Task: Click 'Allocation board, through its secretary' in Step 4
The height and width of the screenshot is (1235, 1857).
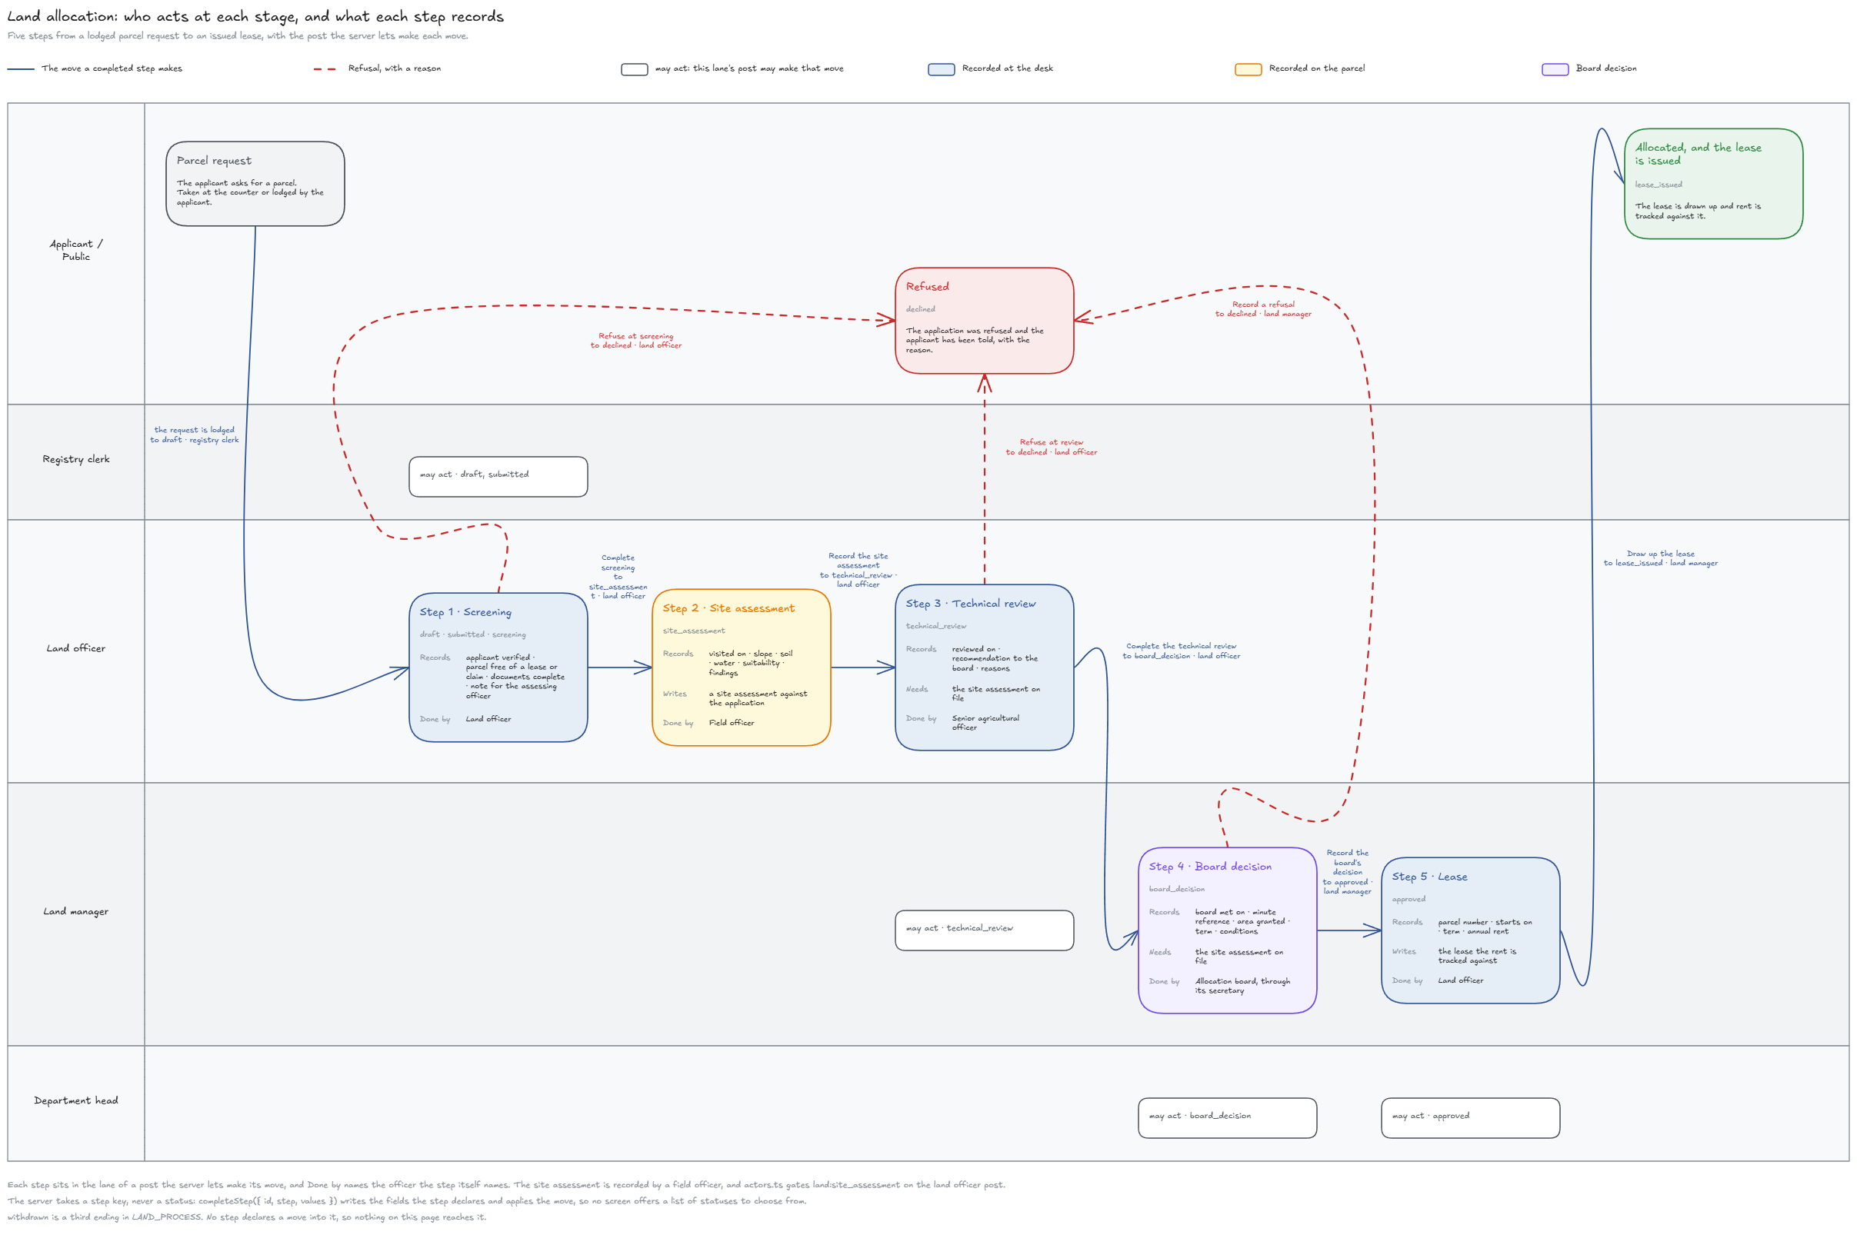Action: point(1242,986)
